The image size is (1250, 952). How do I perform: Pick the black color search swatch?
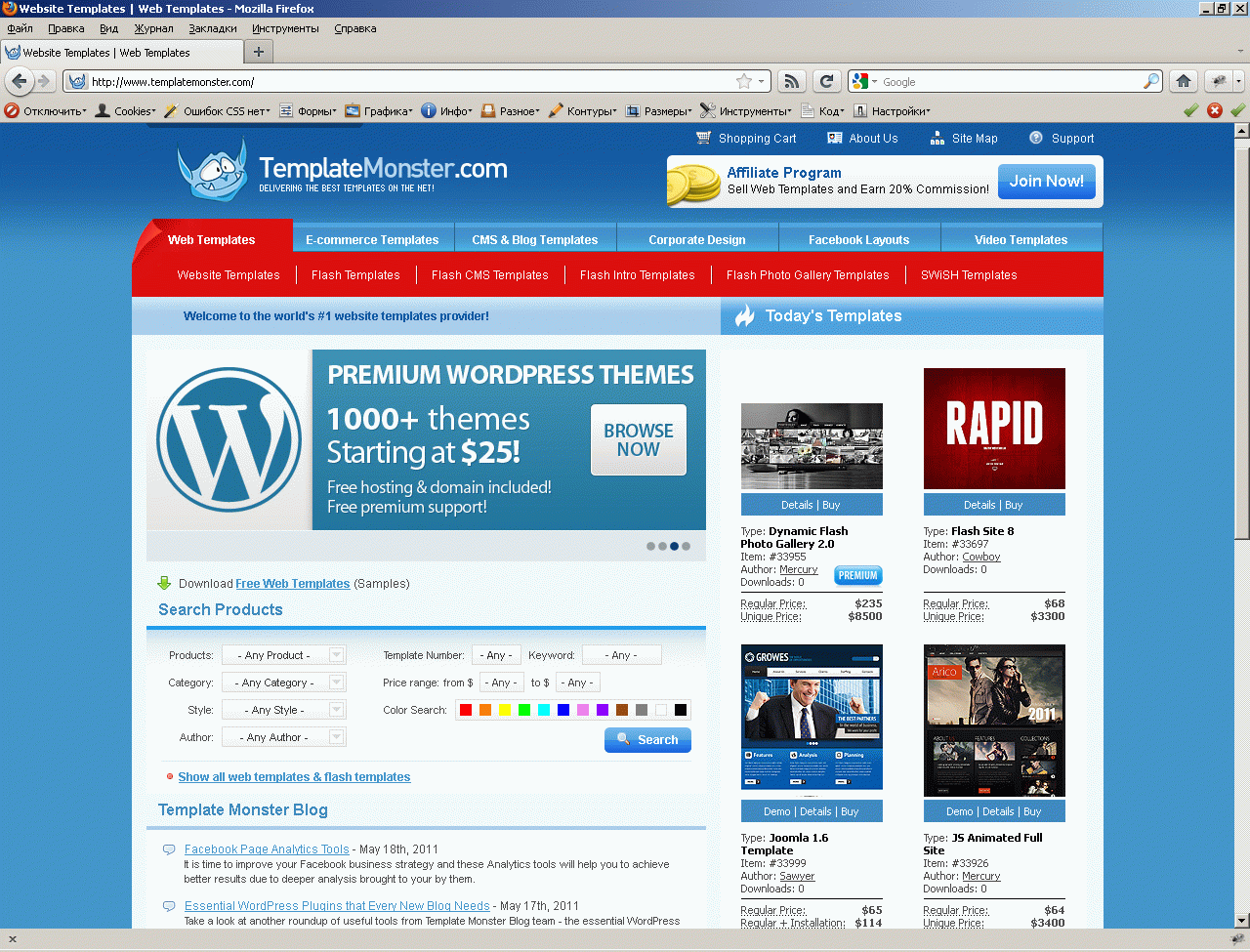(x=681, y=710)
